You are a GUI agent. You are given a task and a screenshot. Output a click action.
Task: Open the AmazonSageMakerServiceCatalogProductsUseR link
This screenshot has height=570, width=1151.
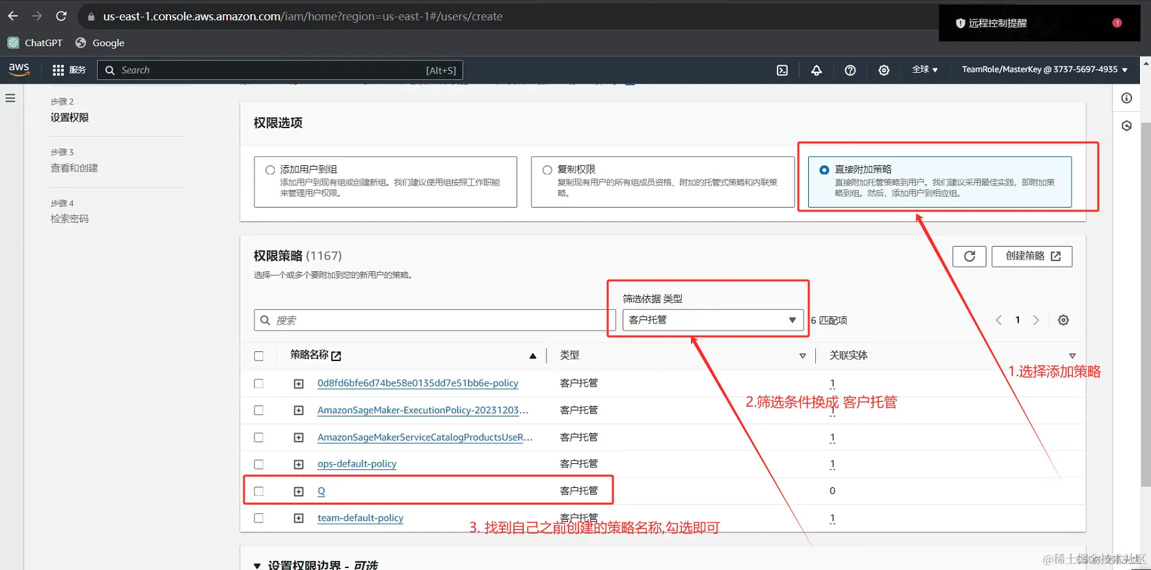[x=425, y=437]
